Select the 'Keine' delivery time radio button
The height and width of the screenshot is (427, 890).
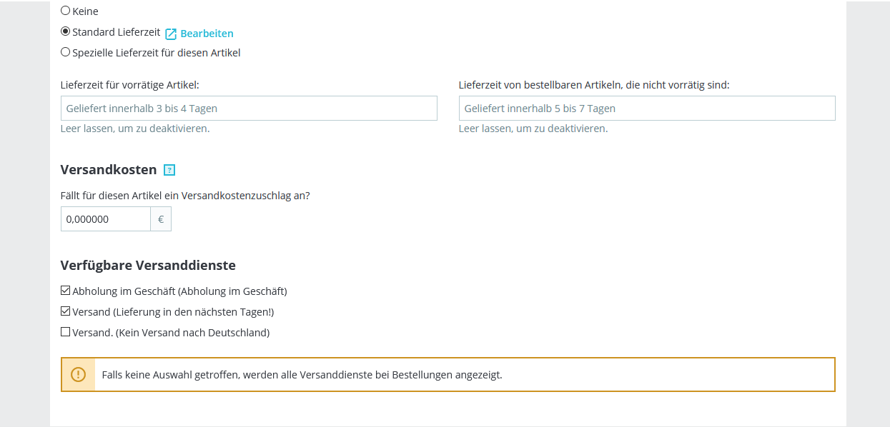pos(66,11)
